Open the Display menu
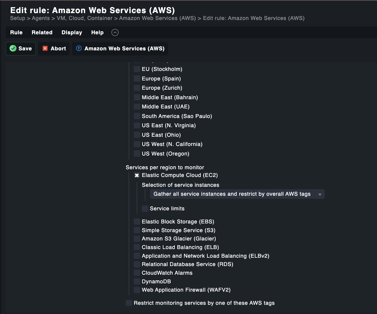Image resolution: width=377 pixels, height=314 pixels. click(72, 32)
